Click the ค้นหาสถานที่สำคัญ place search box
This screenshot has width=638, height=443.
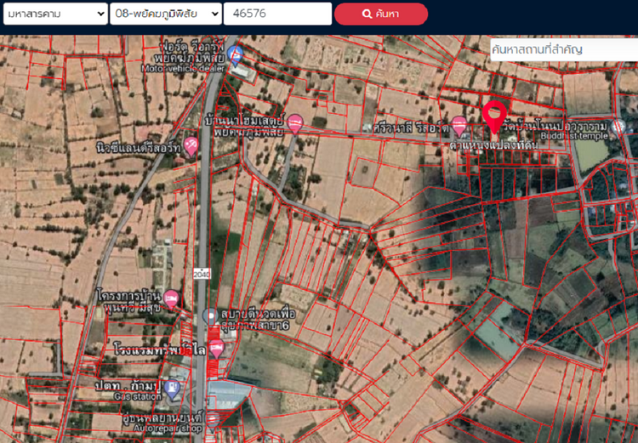point(563,49)
